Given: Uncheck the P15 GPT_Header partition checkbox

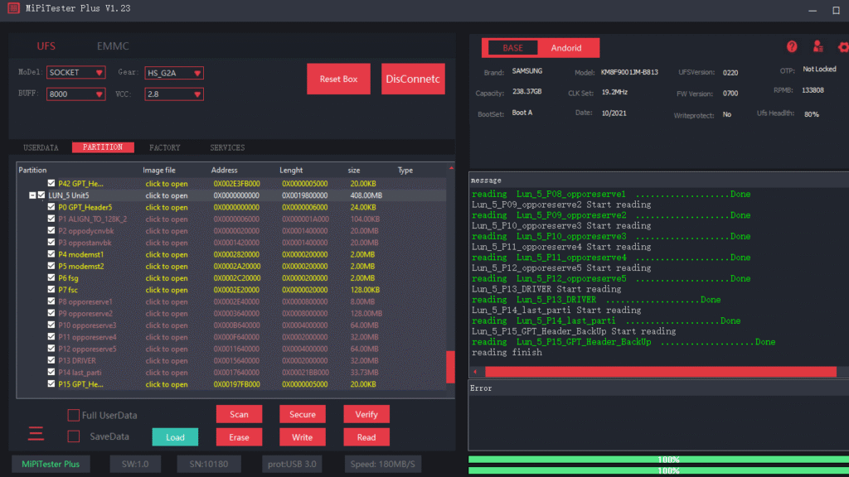Looking at the screenshot, I should [51, 384].
